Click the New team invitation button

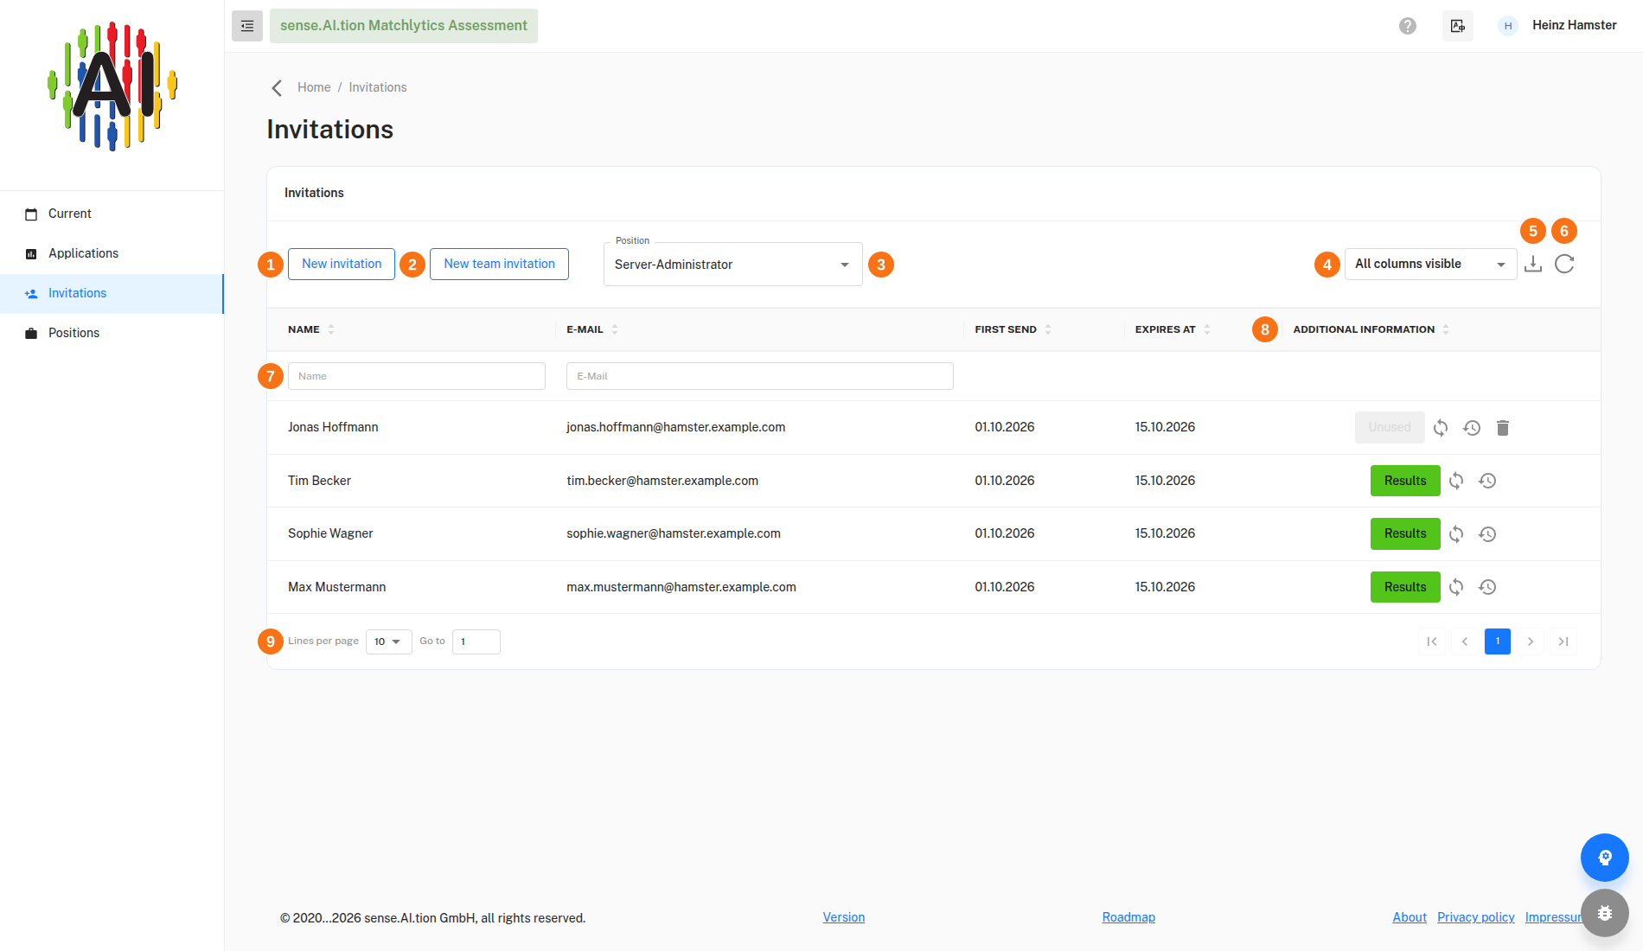click(500, 264)
